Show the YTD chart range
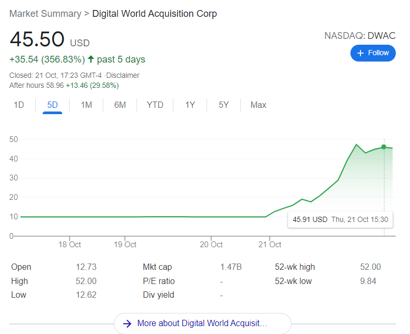Screen dimensions: 410x334 tap(155, 105)
